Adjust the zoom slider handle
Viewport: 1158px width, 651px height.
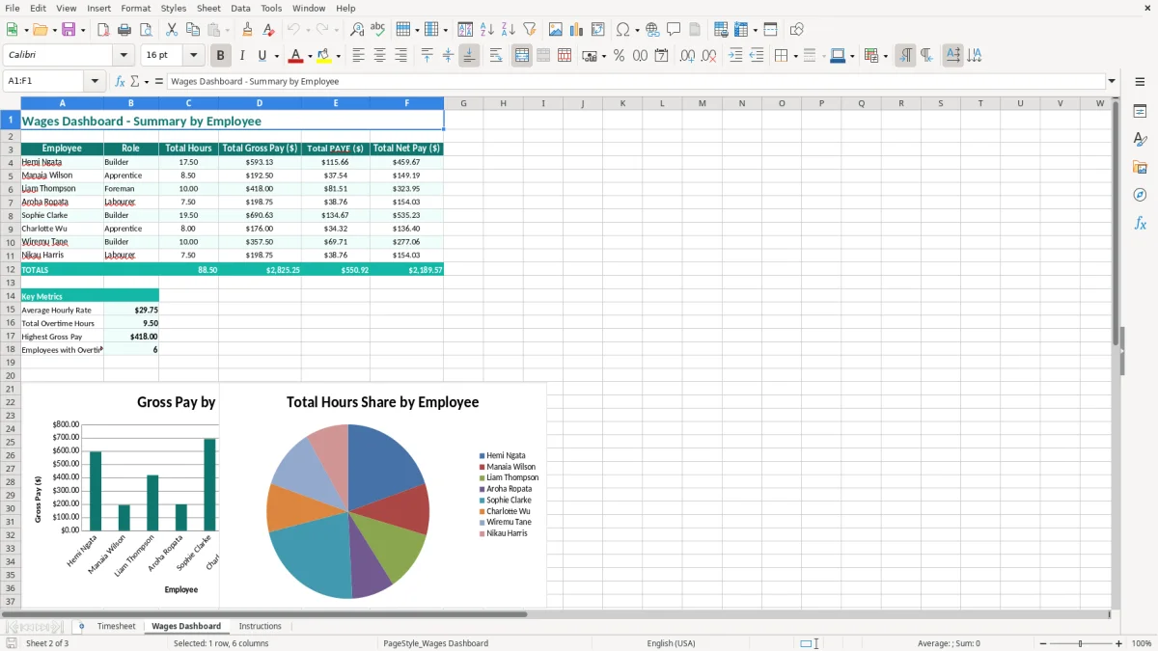pyautogui.click(x=1080, y=643)
